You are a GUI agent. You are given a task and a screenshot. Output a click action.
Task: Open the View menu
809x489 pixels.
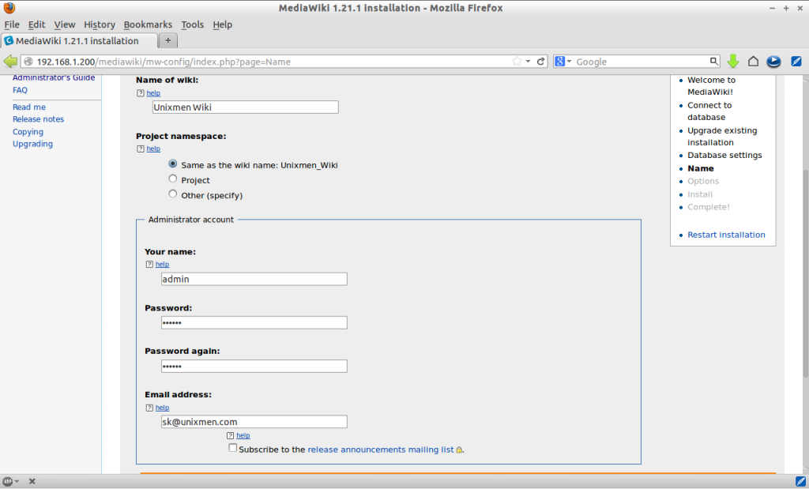(65, 24)
